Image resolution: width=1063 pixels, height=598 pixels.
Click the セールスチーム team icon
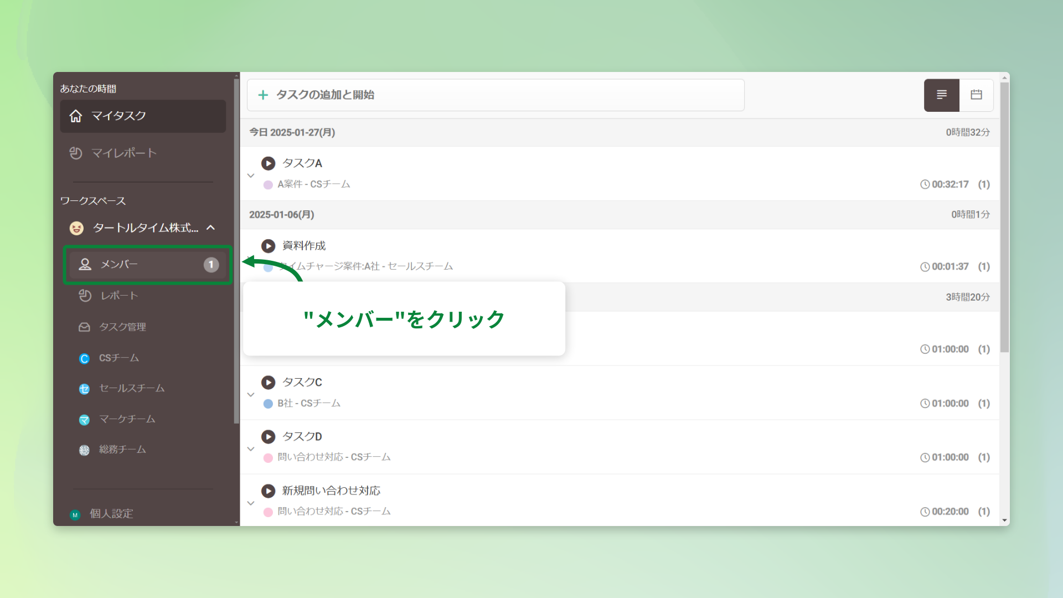[x=84, y=389]
